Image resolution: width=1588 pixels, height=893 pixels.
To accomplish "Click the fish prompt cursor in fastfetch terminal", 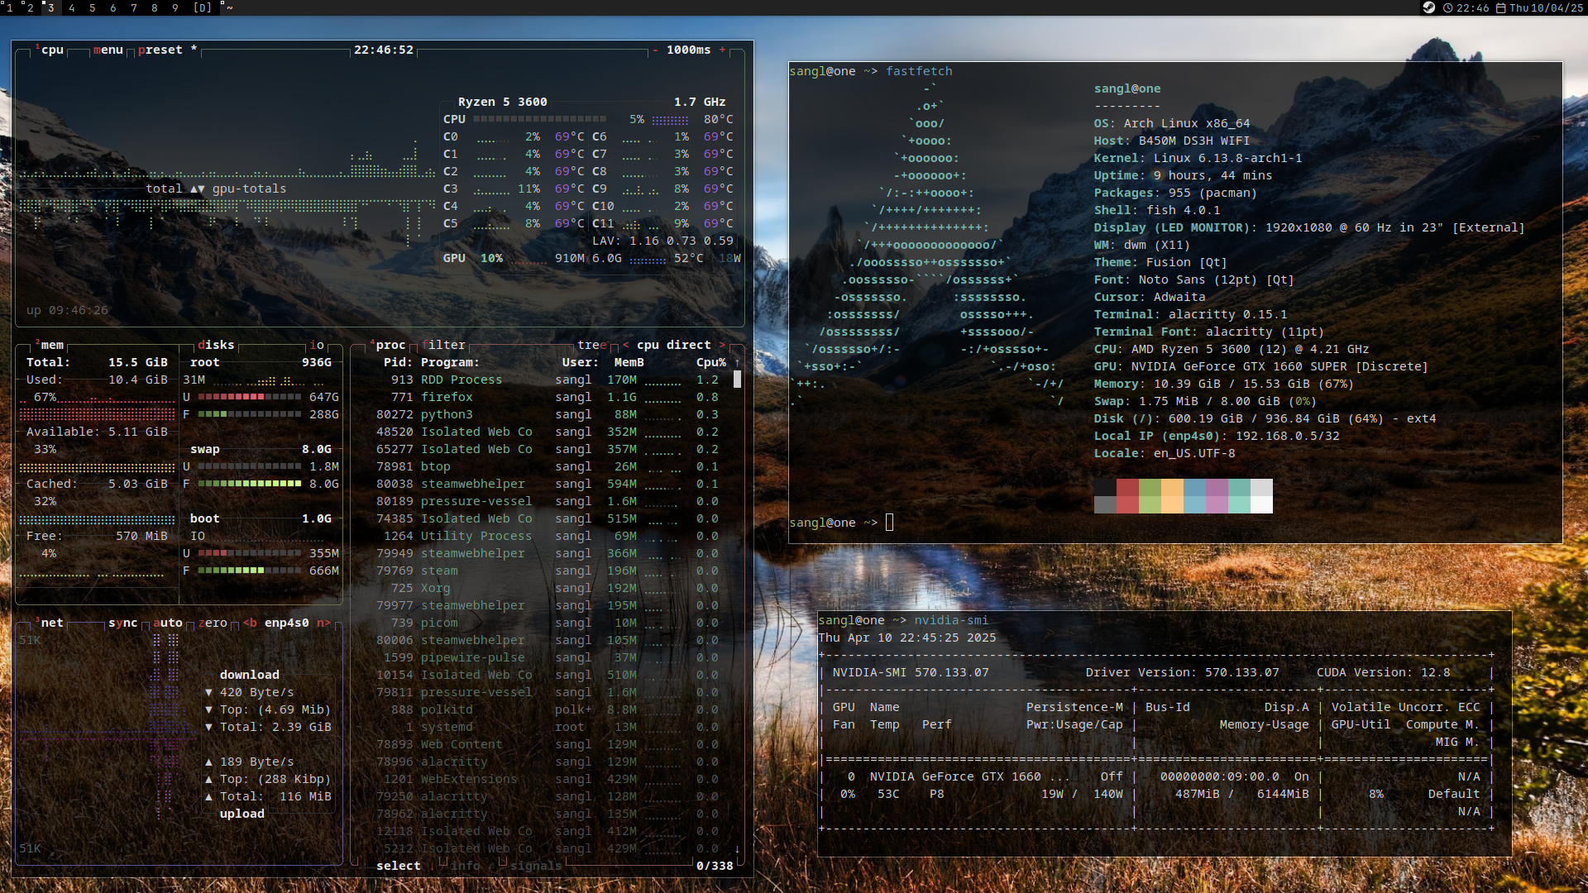I will pyautogui.click(x=889, y=523).
